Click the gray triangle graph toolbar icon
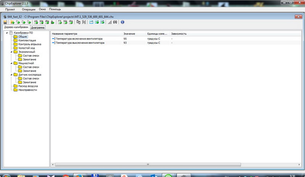 [109, 22]
